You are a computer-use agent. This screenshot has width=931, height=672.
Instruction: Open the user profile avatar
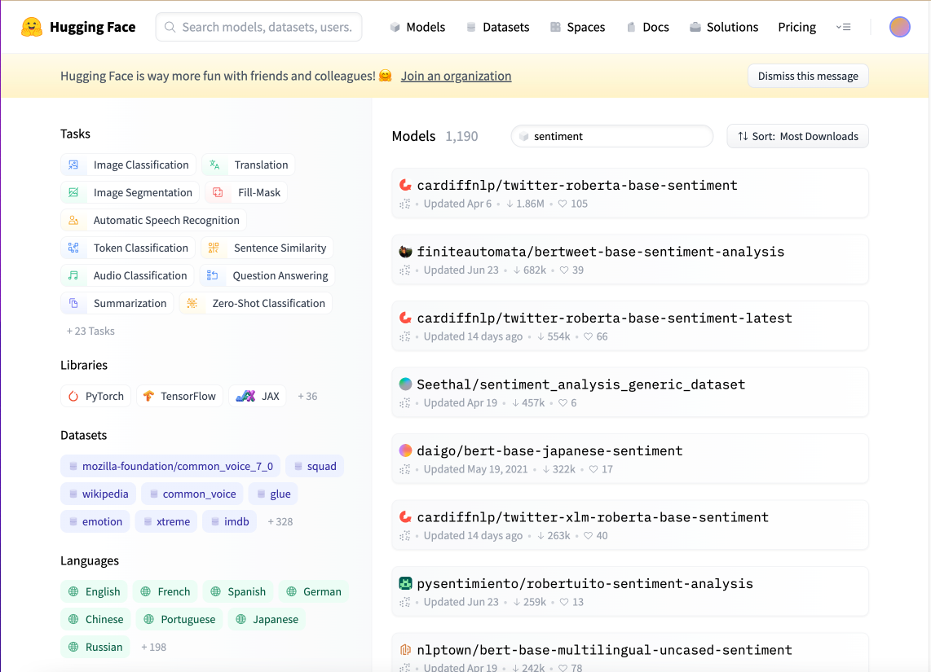899,27
